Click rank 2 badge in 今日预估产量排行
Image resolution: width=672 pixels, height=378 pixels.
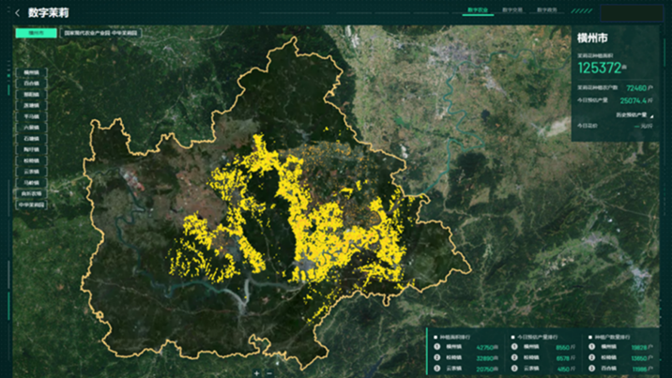pyautogui.click(x=515, y=357)
